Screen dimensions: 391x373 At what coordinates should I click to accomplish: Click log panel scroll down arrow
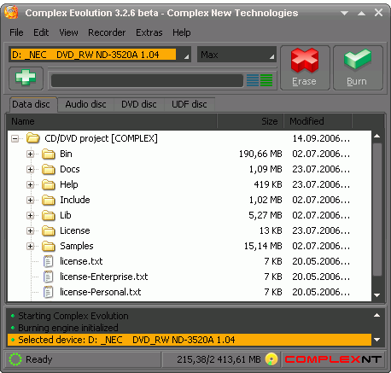point(377,340)
